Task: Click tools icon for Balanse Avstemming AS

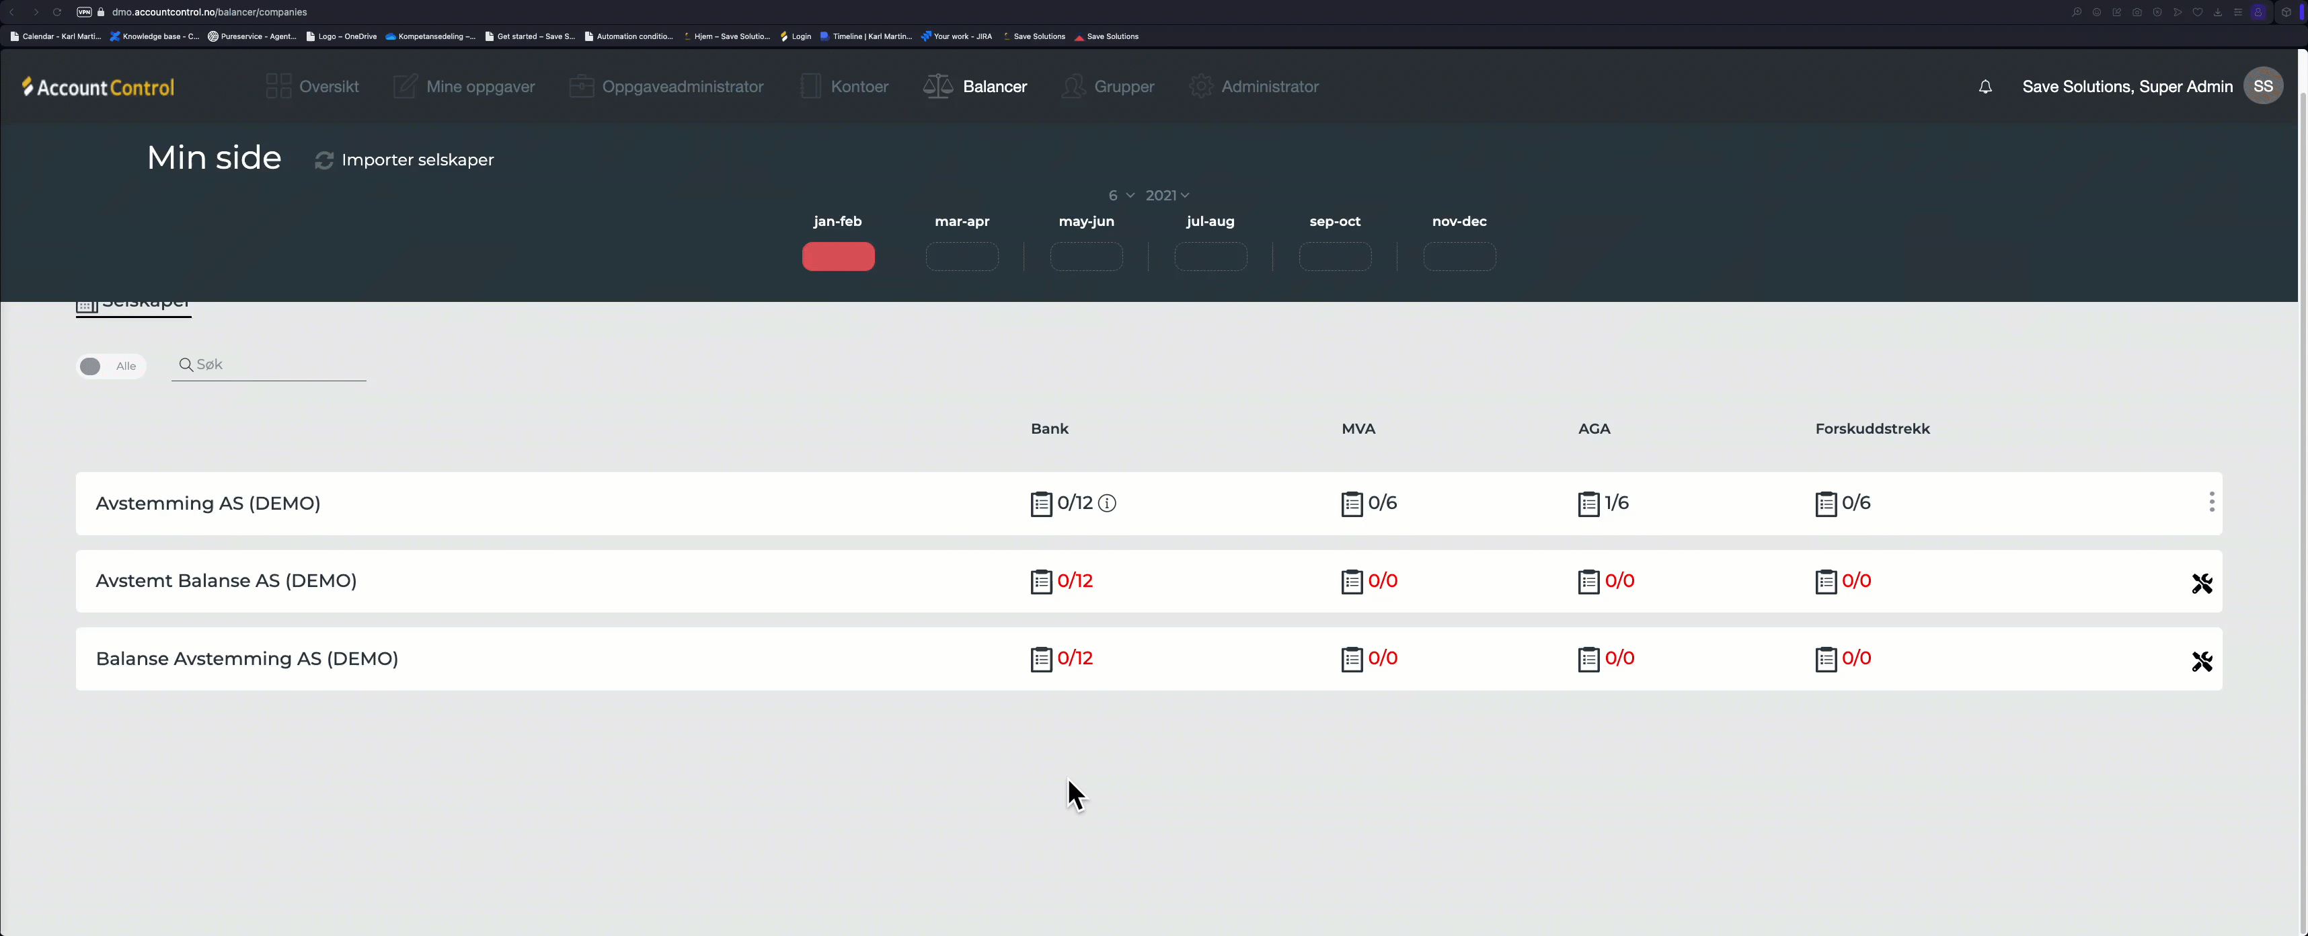Action: coord(2201,662)
